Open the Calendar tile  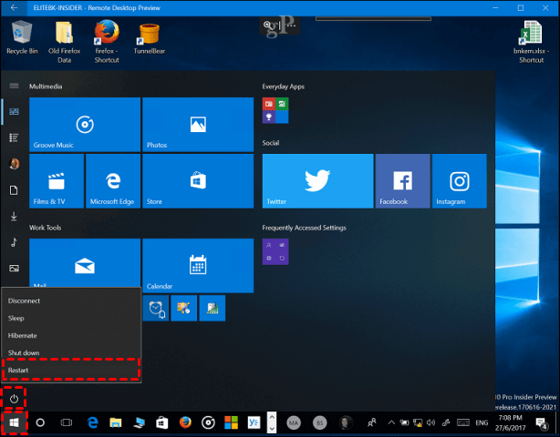(x=197, y=266)
